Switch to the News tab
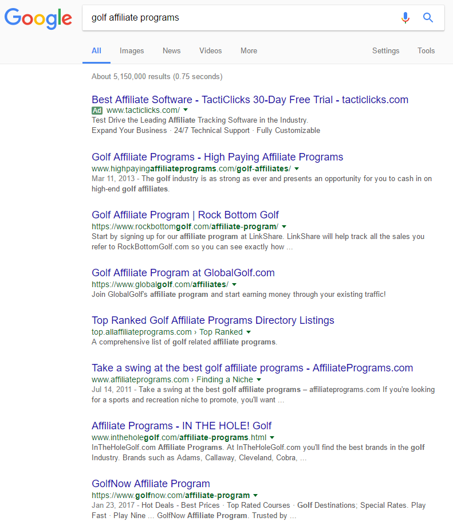The image size is (453, 525). (x=172, y=50)
